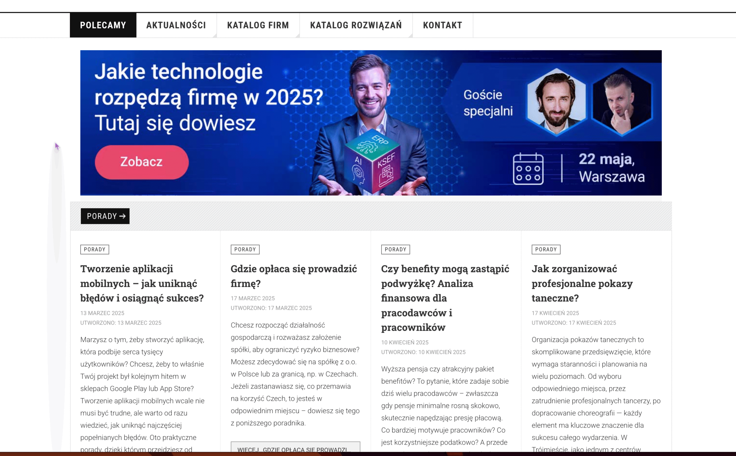Click PORADY tag above benefity article
This screenshot has width=736, height=456.
click(395, 249)
